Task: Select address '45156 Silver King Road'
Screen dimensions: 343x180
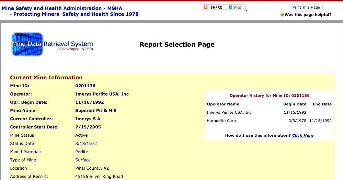Action: (x=99, y=177)
